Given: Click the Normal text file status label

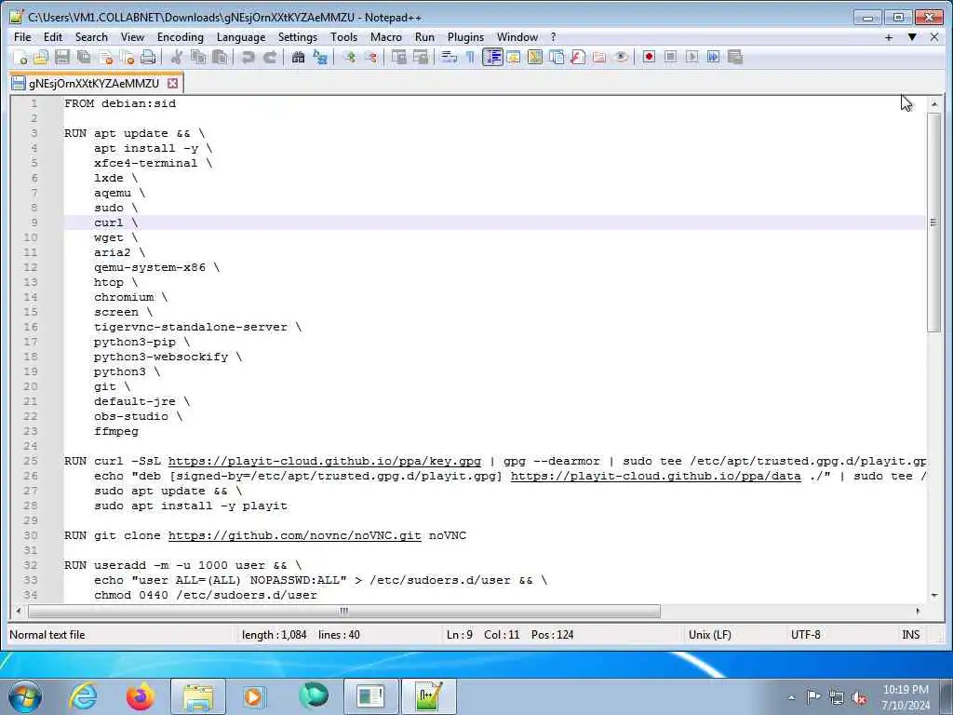Looking at the screenshot, I should coord(47,635).
